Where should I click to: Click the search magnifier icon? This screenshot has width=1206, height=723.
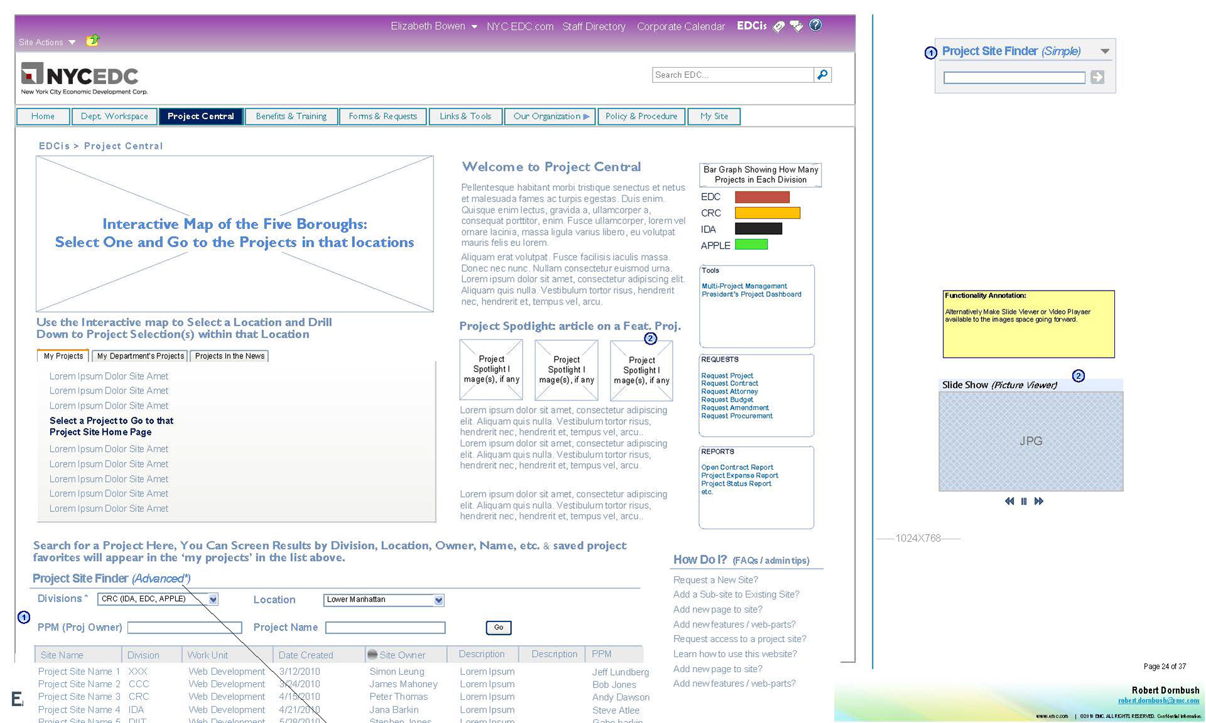822,75
